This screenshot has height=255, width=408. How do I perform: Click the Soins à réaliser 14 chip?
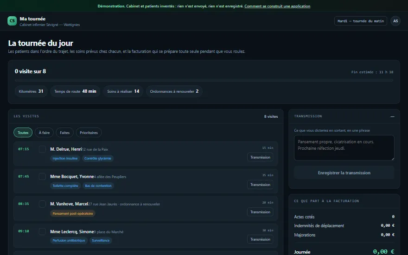pos(123,91)
